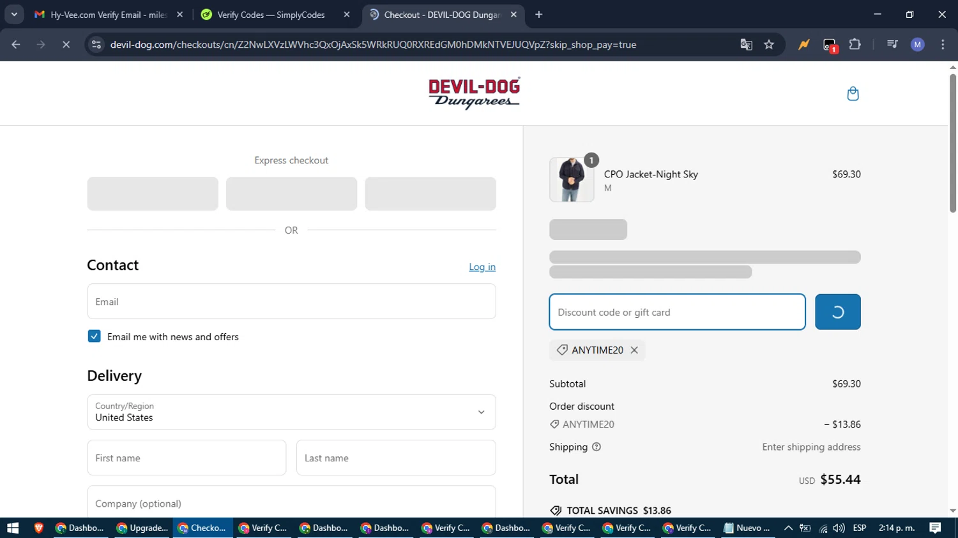Image resolution: width=958 pixels, height=538 pixels.
Task: Close the Verify Codes SimplyCodes tab
Action: tap(347, 15)
